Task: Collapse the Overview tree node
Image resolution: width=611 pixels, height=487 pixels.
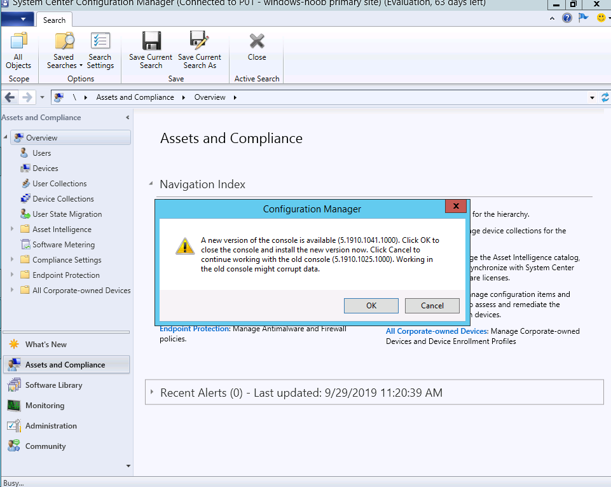Action: [6, 137]
